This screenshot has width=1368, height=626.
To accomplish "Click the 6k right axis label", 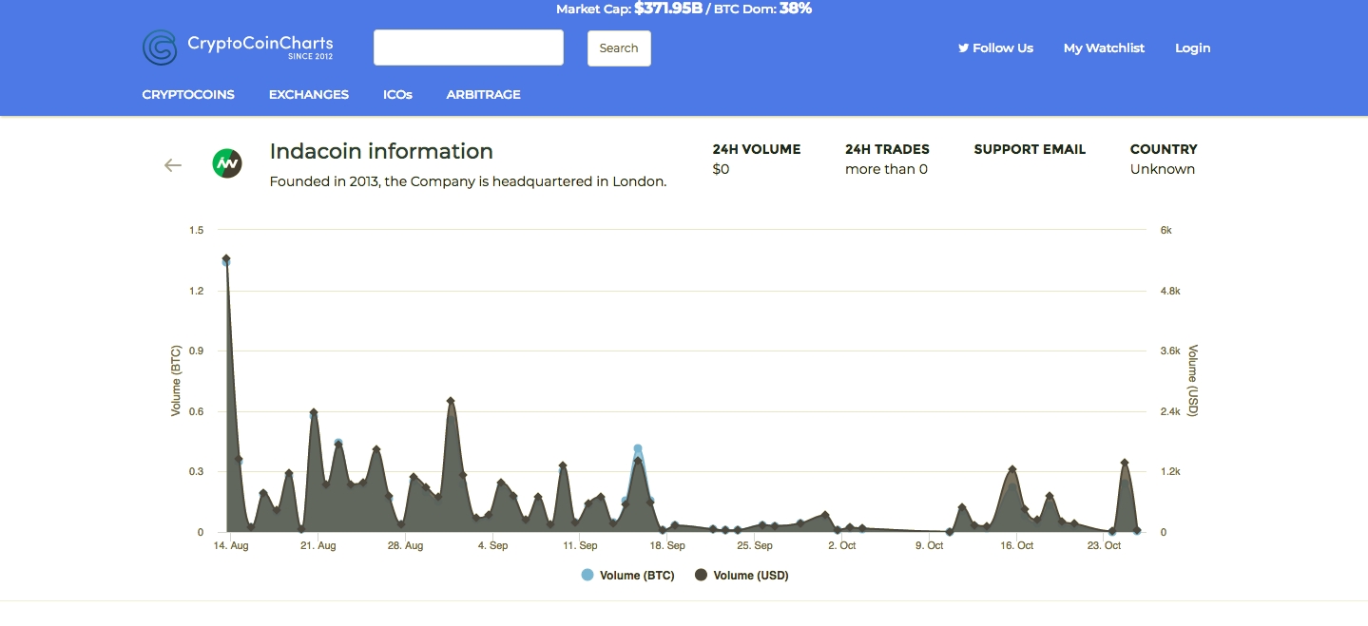I will tap(1166, 230).
